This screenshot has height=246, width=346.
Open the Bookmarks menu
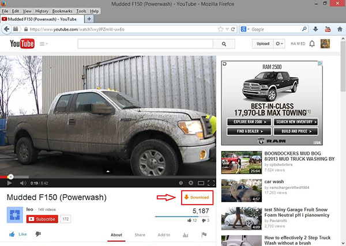(62, 11)
